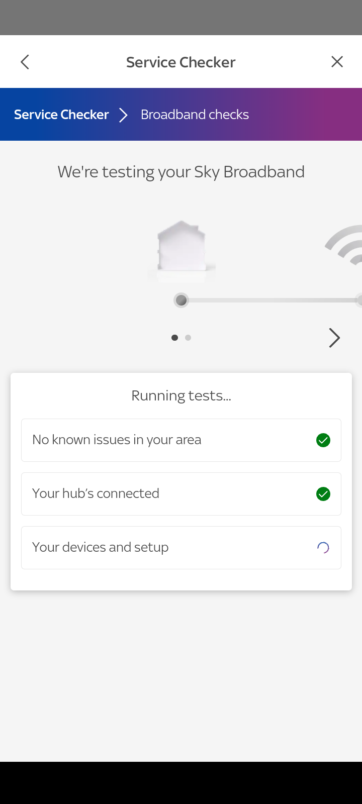
Task: Select the first carousel dot
Action: (x=174, y=337)
